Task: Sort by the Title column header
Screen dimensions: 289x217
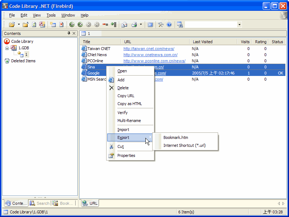Action: [101, 42]
